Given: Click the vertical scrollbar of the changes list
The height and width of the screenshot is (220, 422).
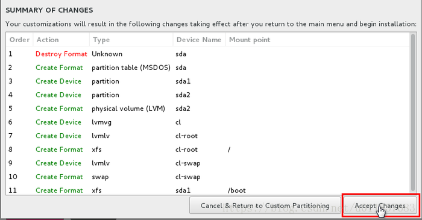Looking at the screenshot, I should coord(413,113).
